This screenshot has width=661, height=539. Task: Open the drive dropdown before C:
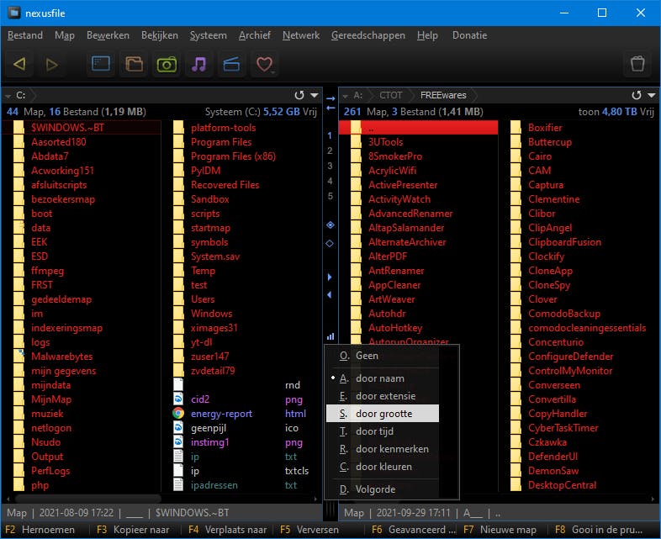8,96
